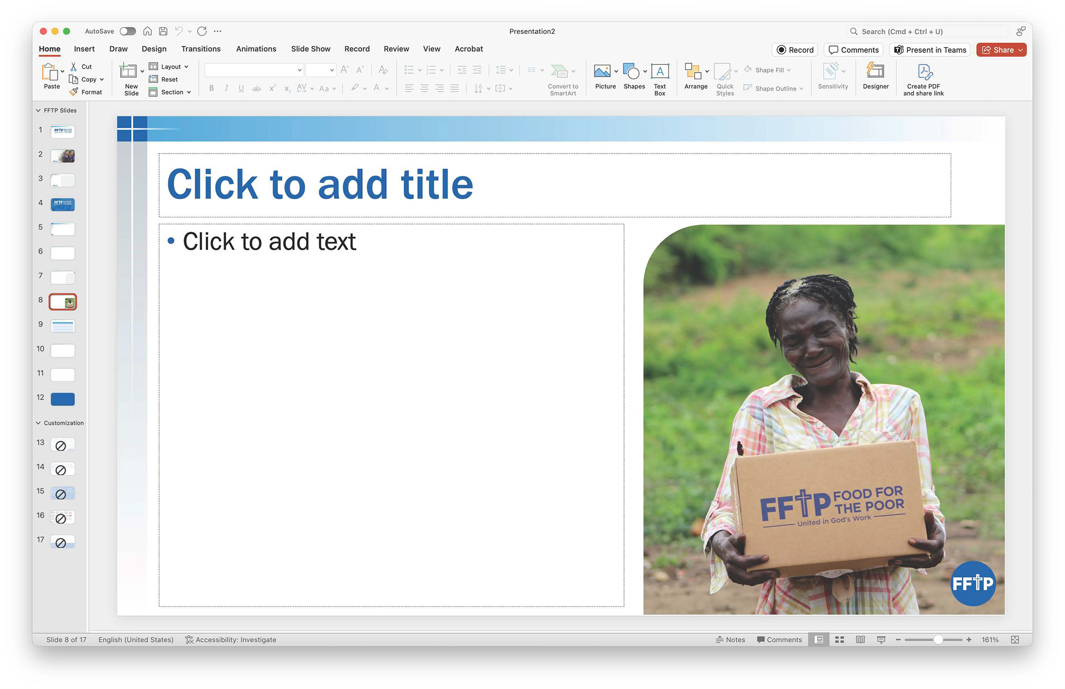Click the Designer icon in ribbon

click(x=875, y=72)
